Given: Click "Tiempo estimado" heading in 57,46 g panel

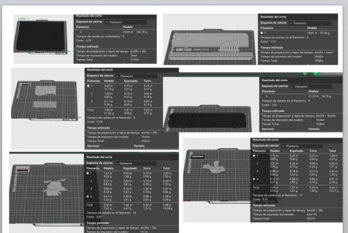Looking at the screenshot, I should (x=271, y=48).
